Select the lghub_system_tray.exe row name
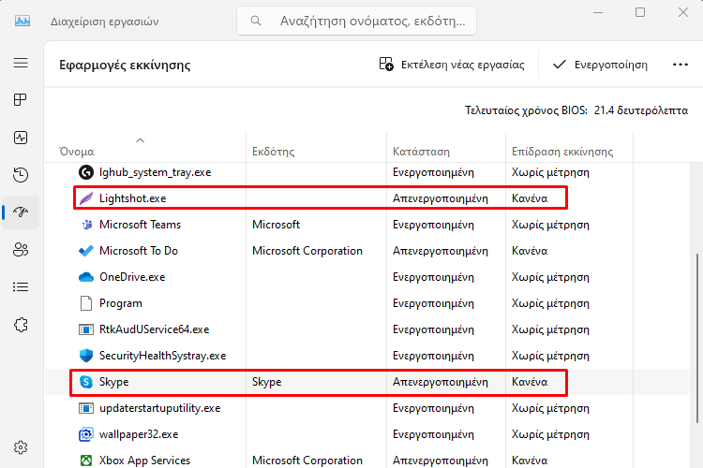 tap(155, 172)
